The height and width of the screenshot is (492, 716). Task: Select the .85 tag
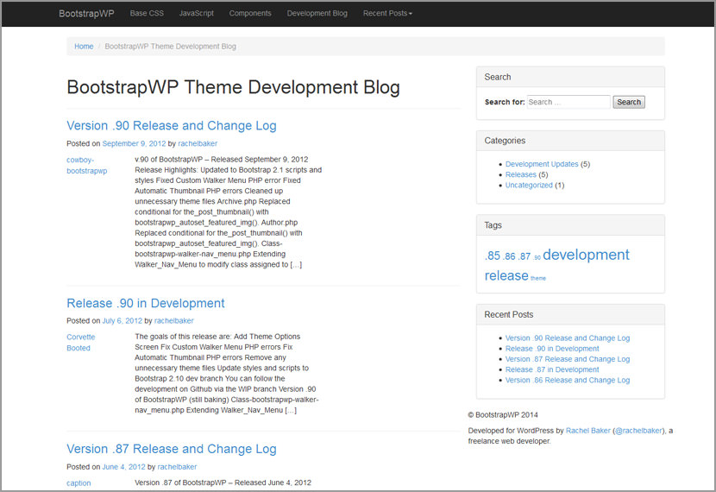click(x=493, y=255)
